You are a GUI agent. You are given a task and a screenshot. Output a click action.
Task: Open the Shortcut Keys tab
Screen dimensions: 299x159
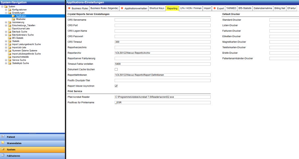(x=157, y=8)
